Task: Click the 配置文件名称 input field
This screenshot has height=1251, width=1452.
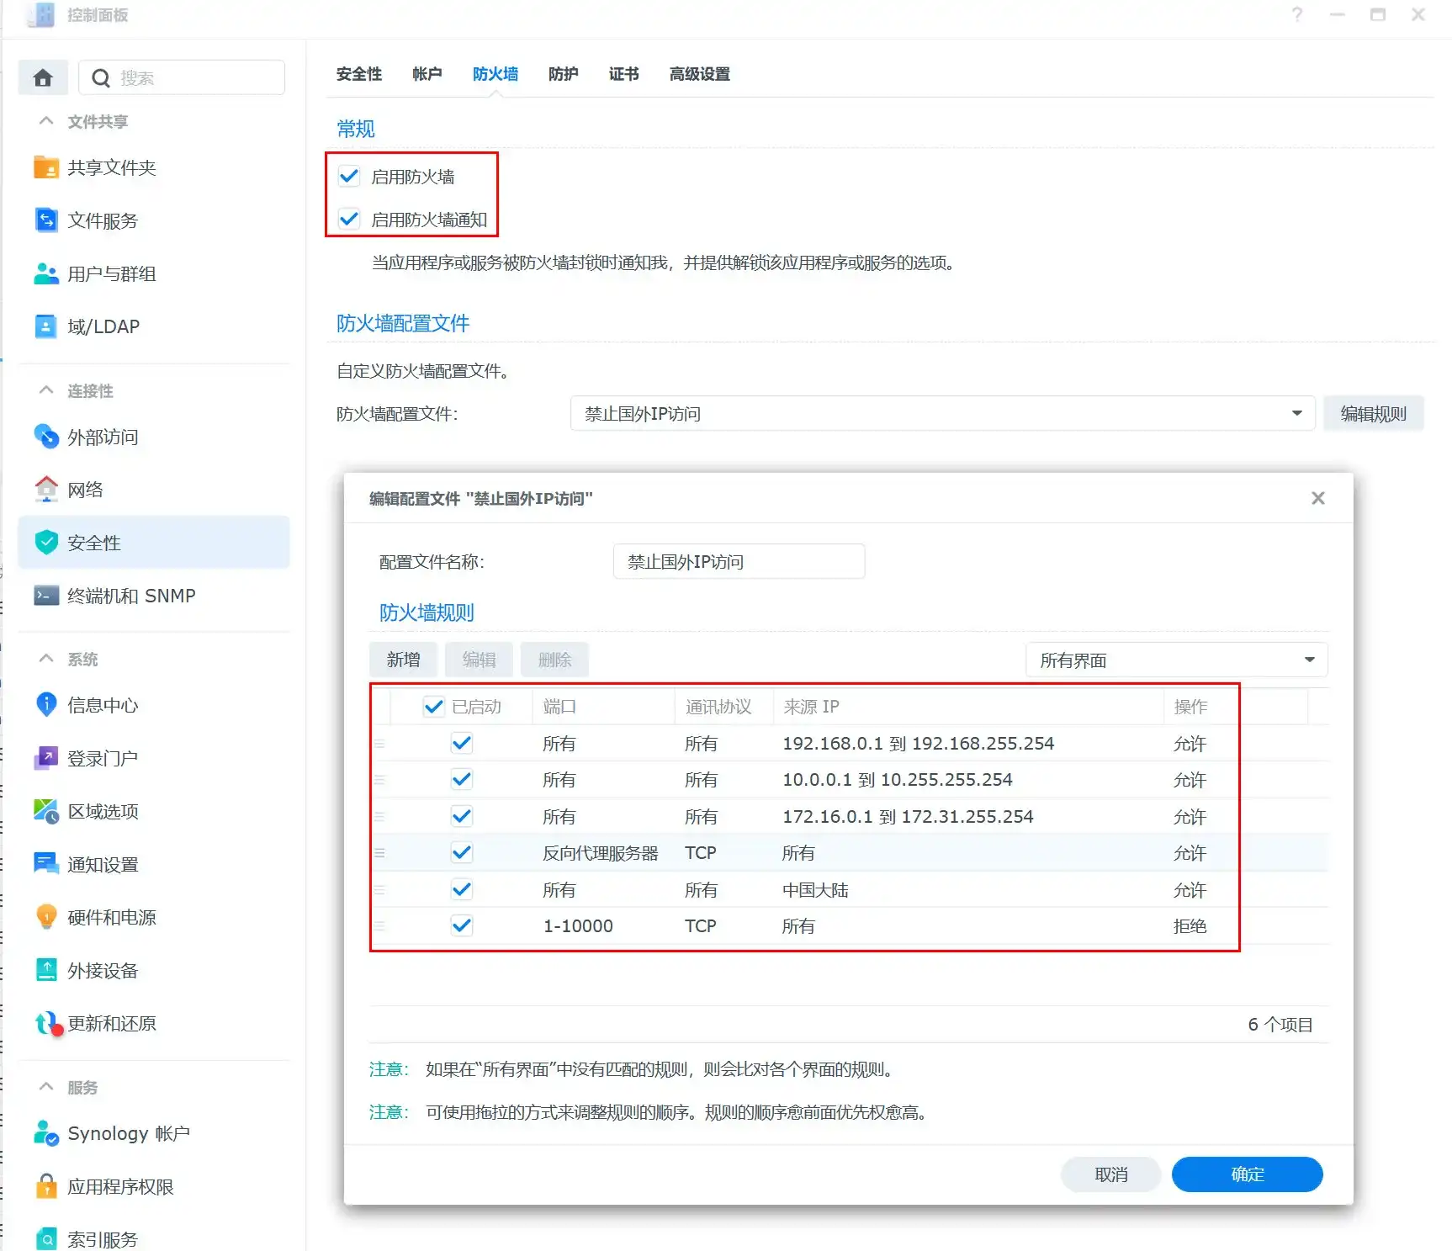Action: tap(739, 561)
